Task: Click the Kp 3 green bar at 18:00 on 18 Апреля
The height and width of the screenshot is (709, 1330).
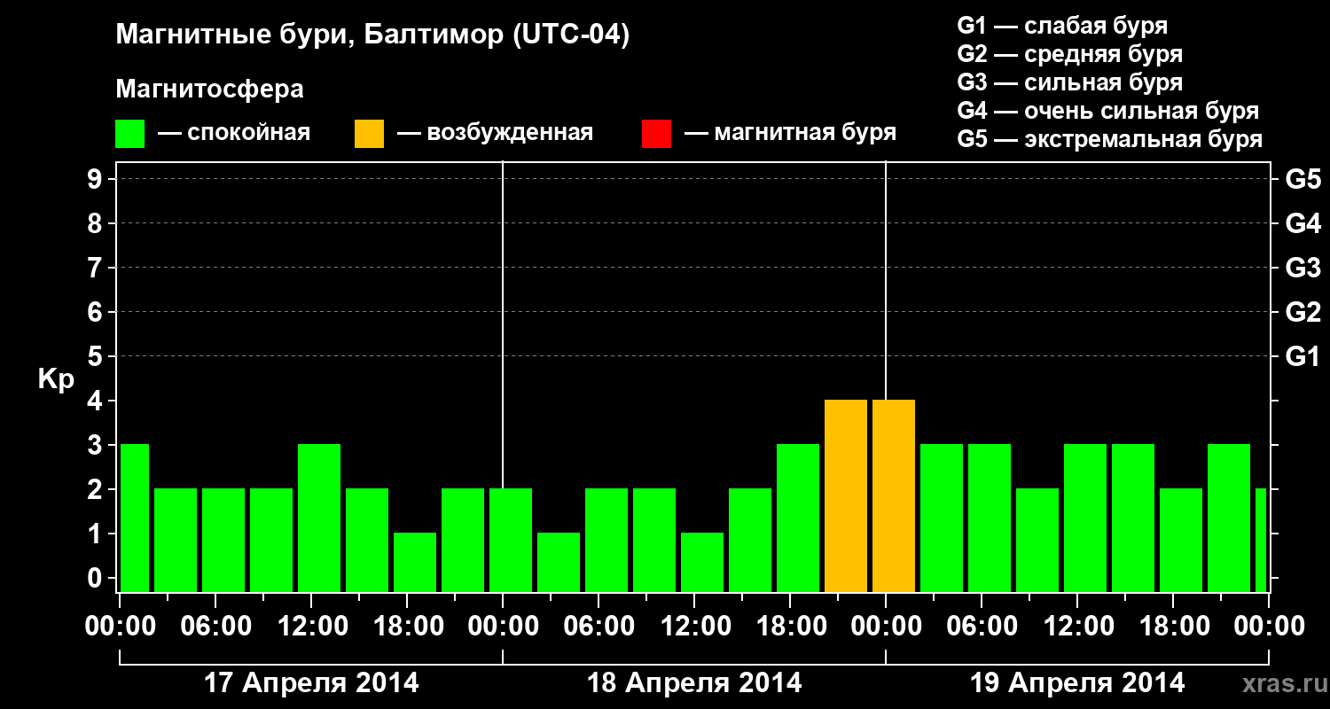Action: [798, 518]
